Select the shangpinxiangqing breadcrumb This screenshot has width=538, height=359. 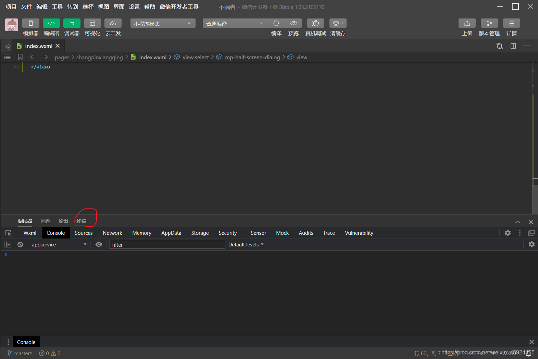coord(99,57)
